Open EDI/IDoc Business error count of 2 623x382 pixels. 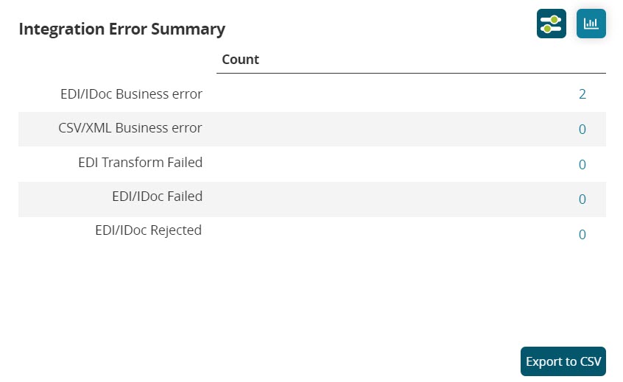[582, 94]
